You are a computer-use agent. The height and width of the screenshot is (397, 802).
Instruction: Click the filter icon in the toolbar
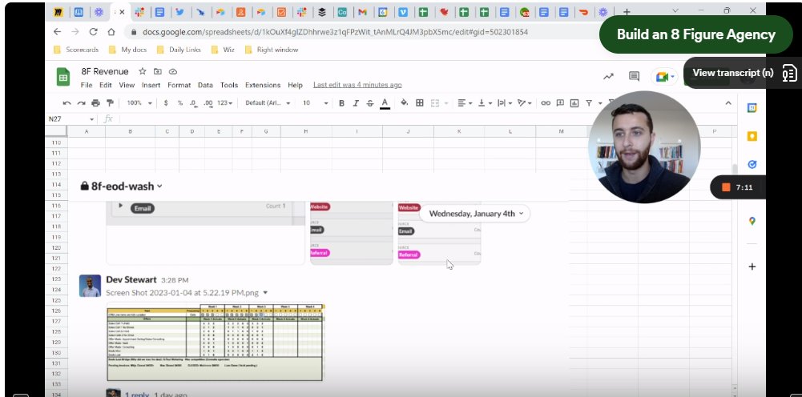click(589, 103)
